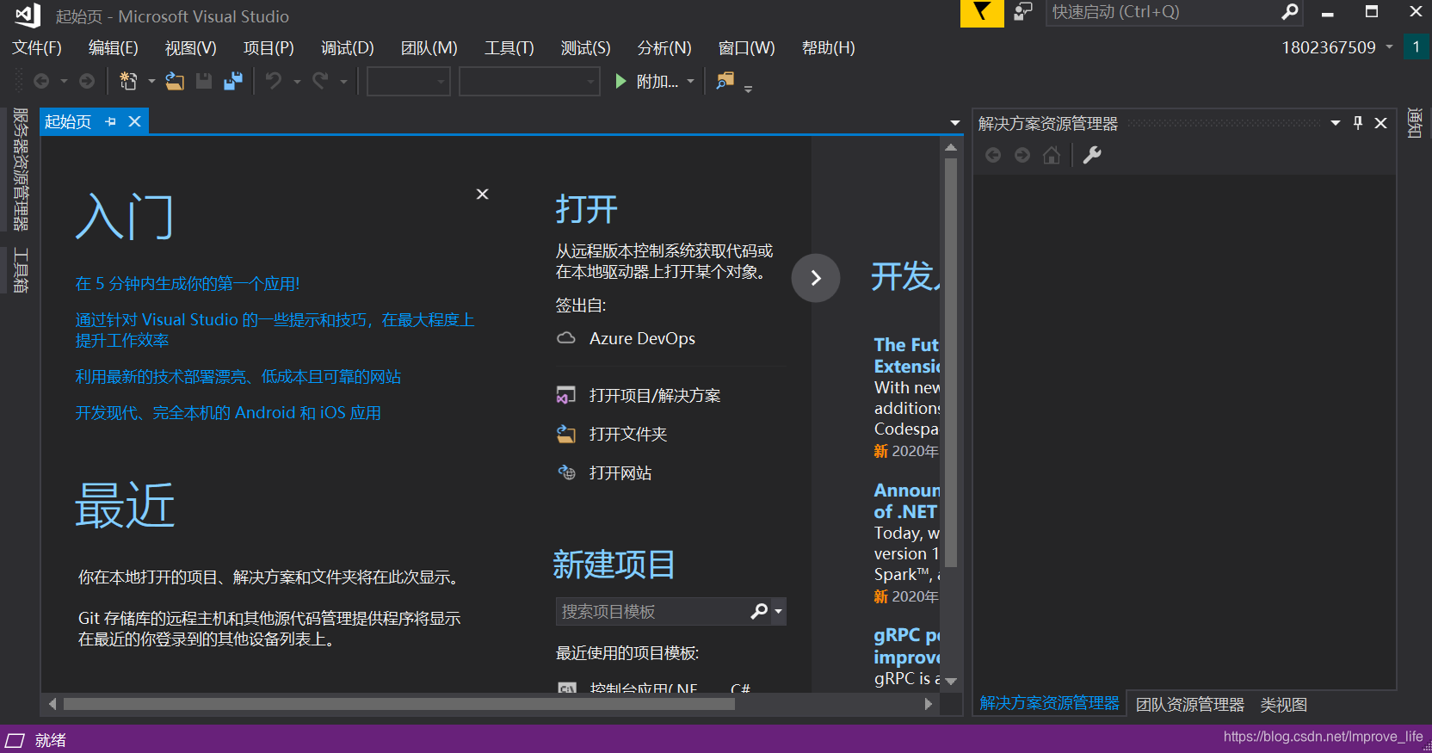Viewport: 1432px width, 753px height.
Task: Open the template search options dropdown
Action: (778, 611)
